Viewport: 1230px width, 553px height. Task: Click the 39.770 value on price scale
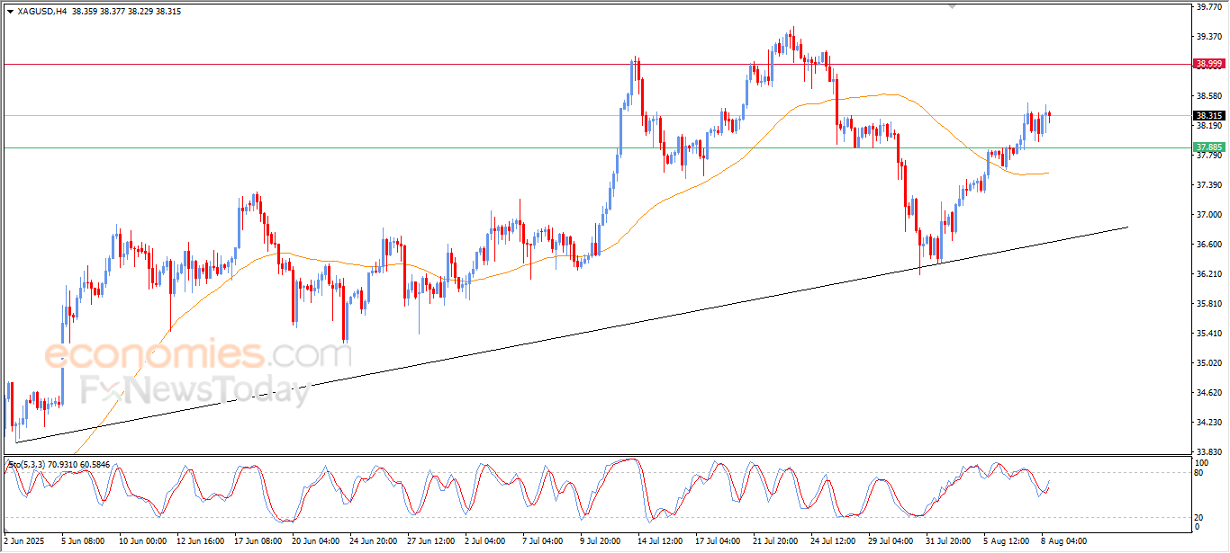(1208, 6)
